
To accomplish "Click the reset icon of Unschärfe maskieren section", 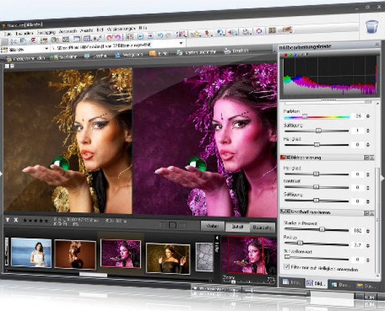I will (366, 212).
